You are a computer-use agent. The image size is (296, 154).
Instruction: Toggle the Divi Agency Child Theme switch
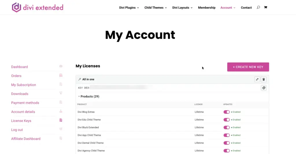(227, 151)
